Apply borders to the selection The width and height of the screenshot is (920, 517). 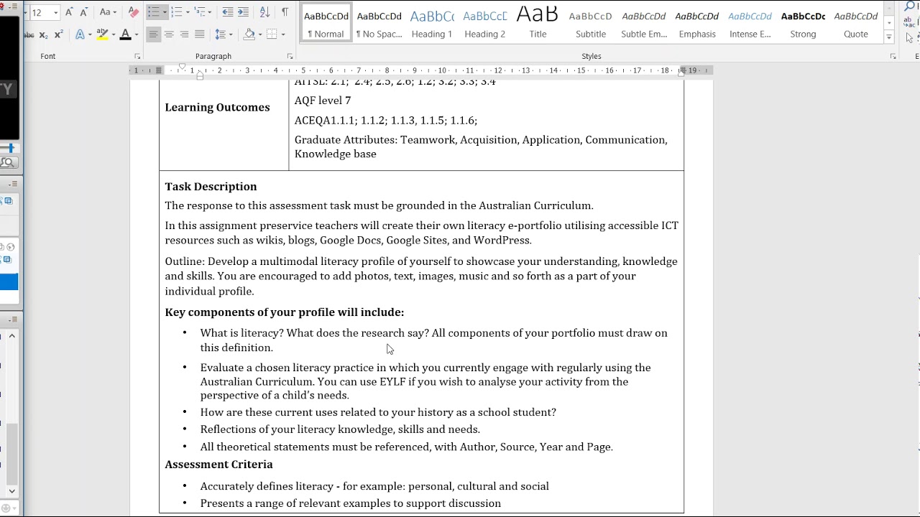[x=272, y=34]
